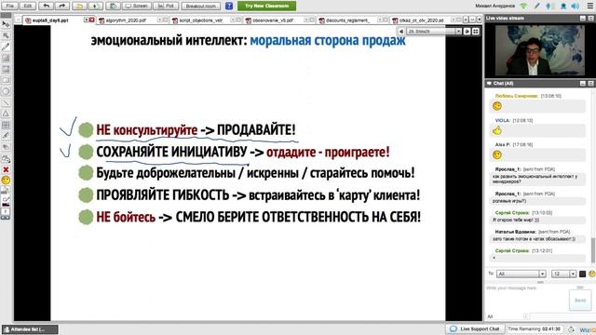The image size is (596, 335).
Task: Open chat emoticon picker next to color swatch
Action: pos(592,274)
